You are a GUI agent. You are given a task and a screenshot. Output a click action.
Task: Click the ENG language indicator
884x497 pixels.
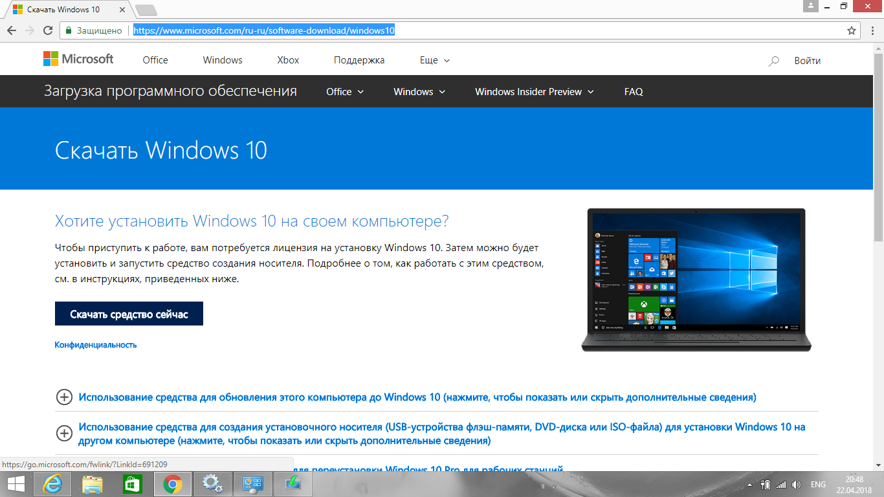click(x=818, y=485)
